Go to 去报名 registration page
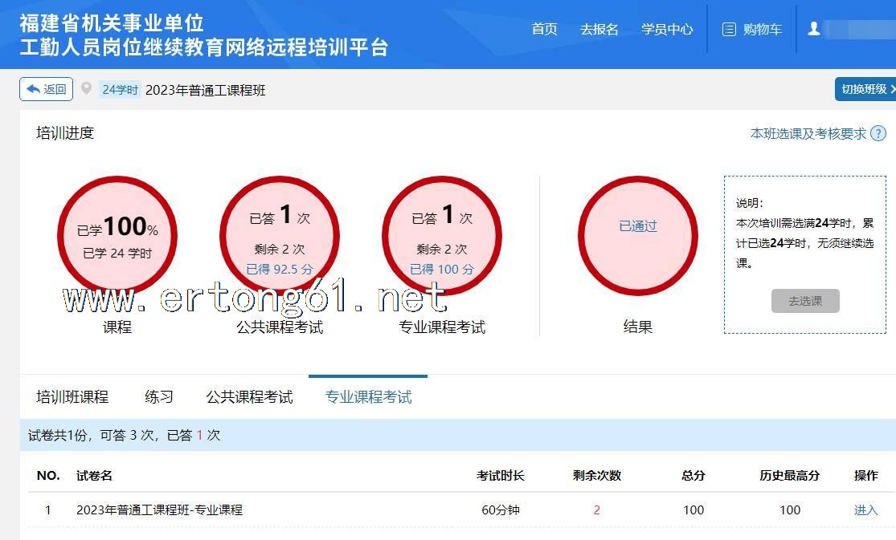Image resolution: width=896 pixels, height=540 pixels. click(x=599, y=30)
